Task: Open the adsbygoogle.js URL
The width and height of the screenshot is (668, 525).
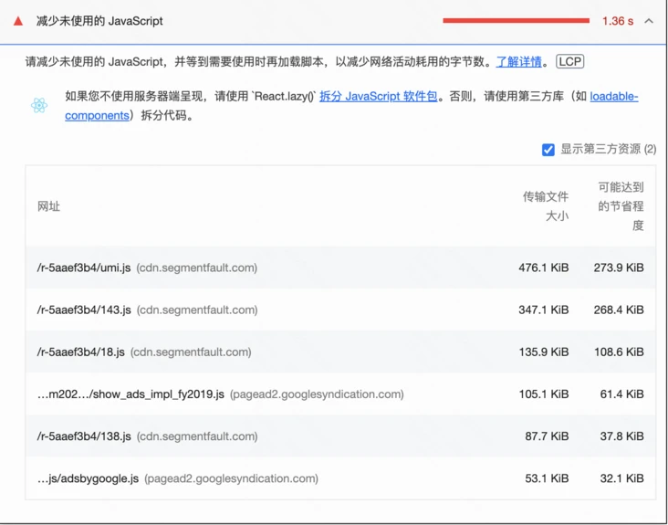Action: coord(89,478)
